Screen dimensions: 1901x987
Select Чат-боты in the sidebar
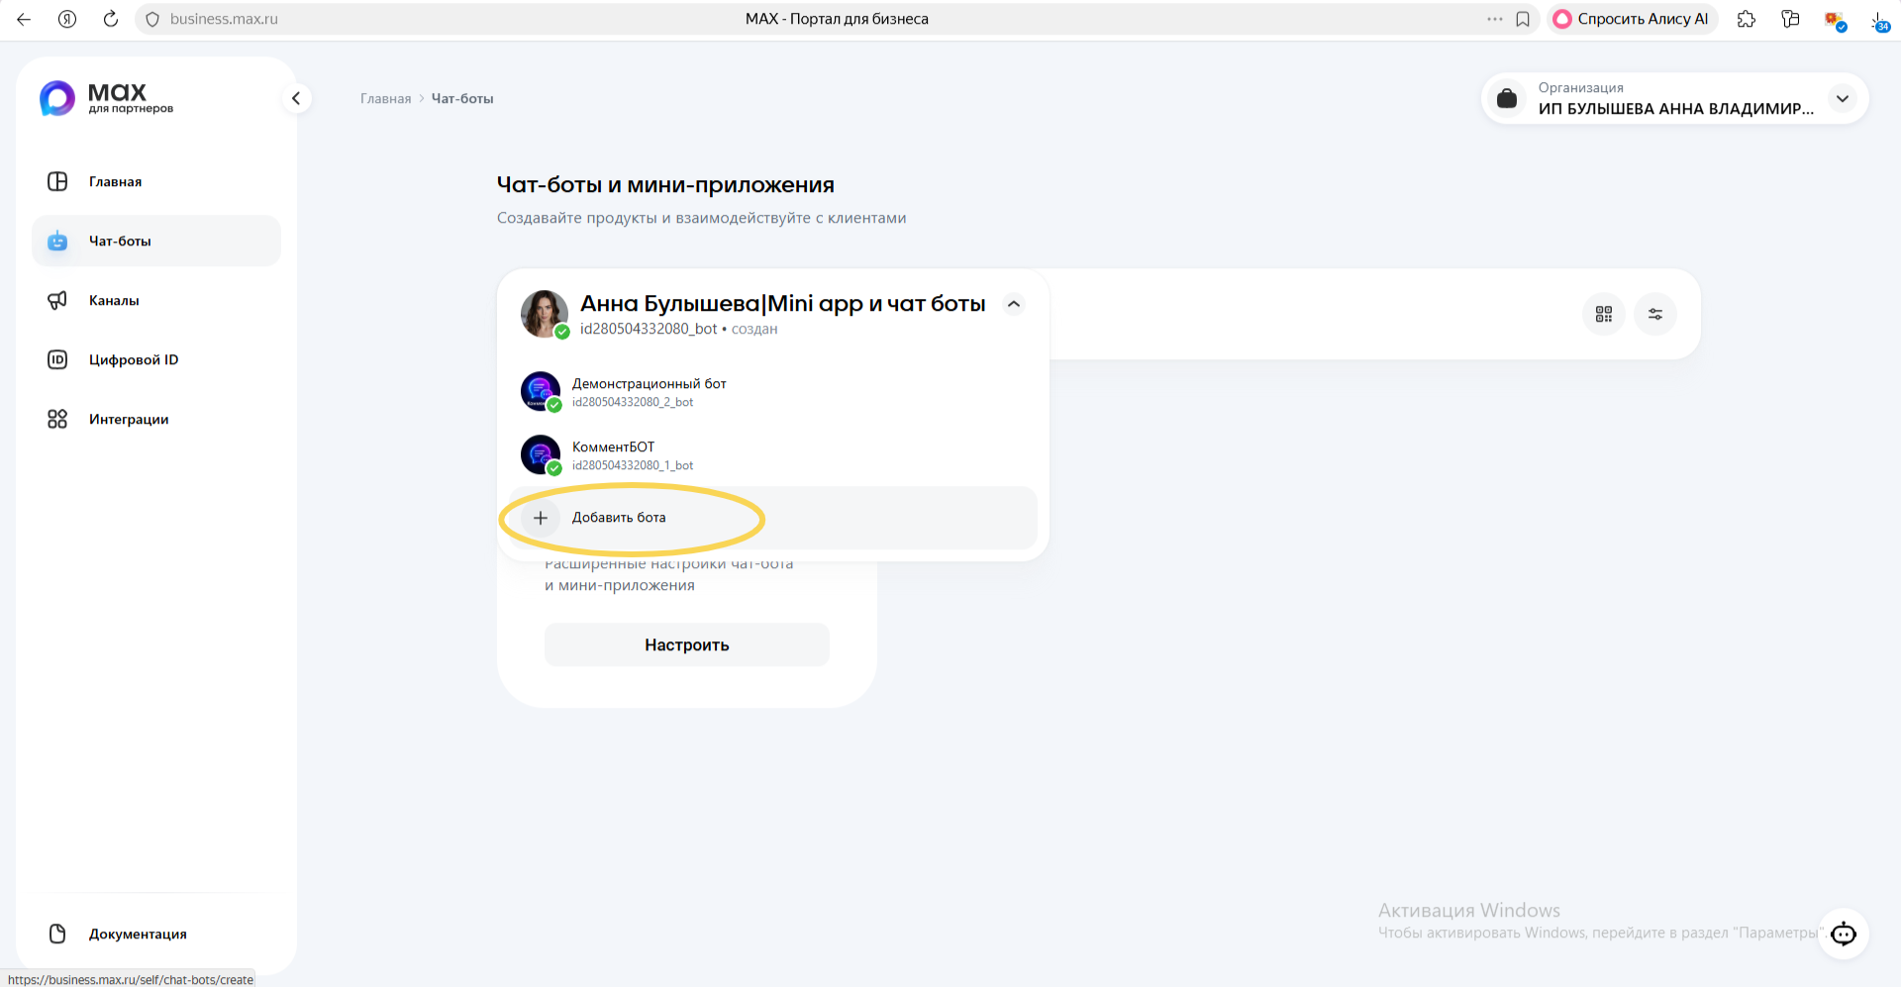coord(156,241)
